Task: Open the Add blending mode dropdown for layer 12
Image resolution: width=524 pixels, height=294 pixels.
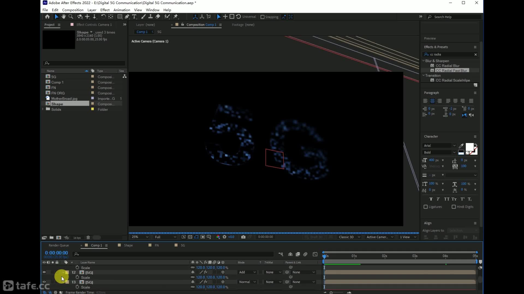Action: point(248,272)
